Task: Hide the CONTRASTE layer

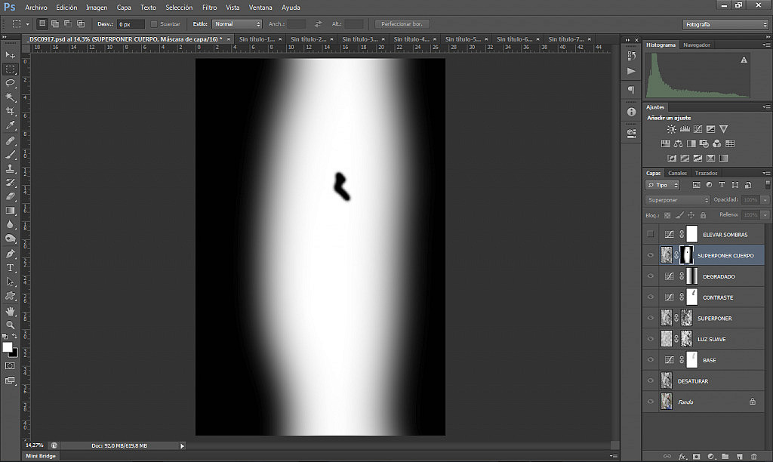Action: [x=651, y=297]
